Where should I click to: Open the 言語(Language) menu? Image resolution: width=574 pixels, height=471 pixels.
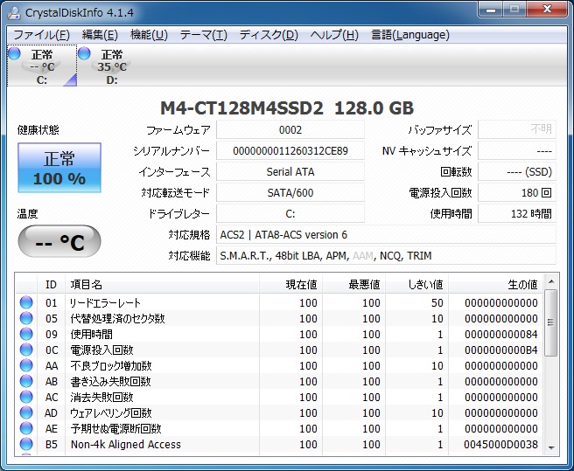[x=410, y=35]
